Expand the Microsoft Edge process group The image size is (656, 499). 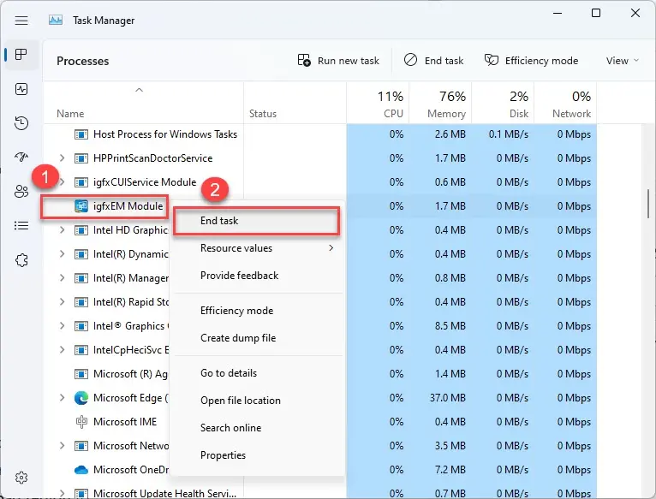pos(62,398)
